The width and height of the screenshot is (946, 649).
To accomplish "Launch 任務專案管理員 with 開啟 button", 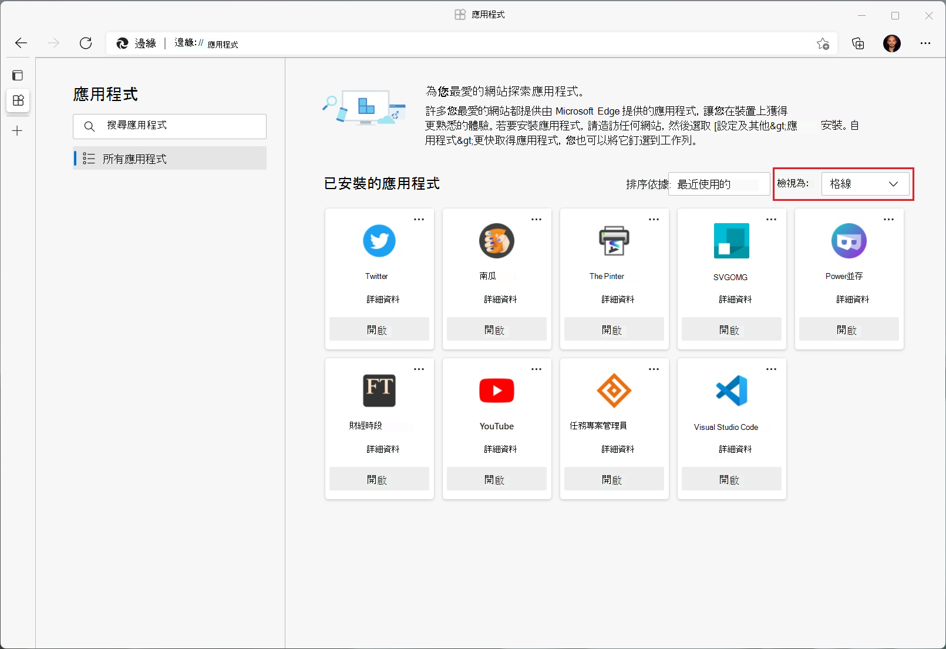I will [614, 479].
